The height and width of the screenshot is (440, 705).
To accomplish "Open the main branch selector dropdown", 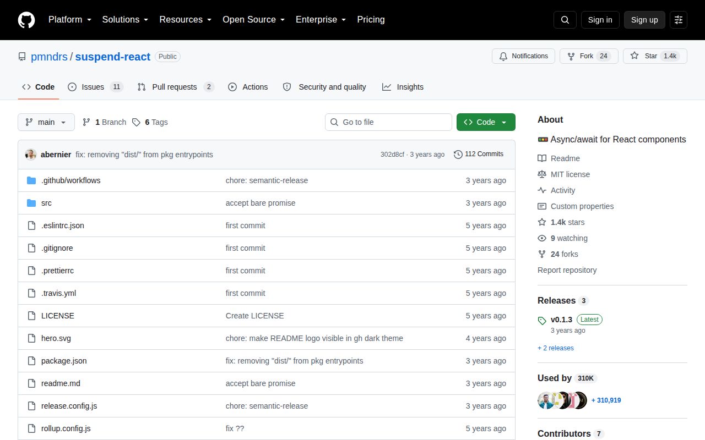I will pos(46,122).
